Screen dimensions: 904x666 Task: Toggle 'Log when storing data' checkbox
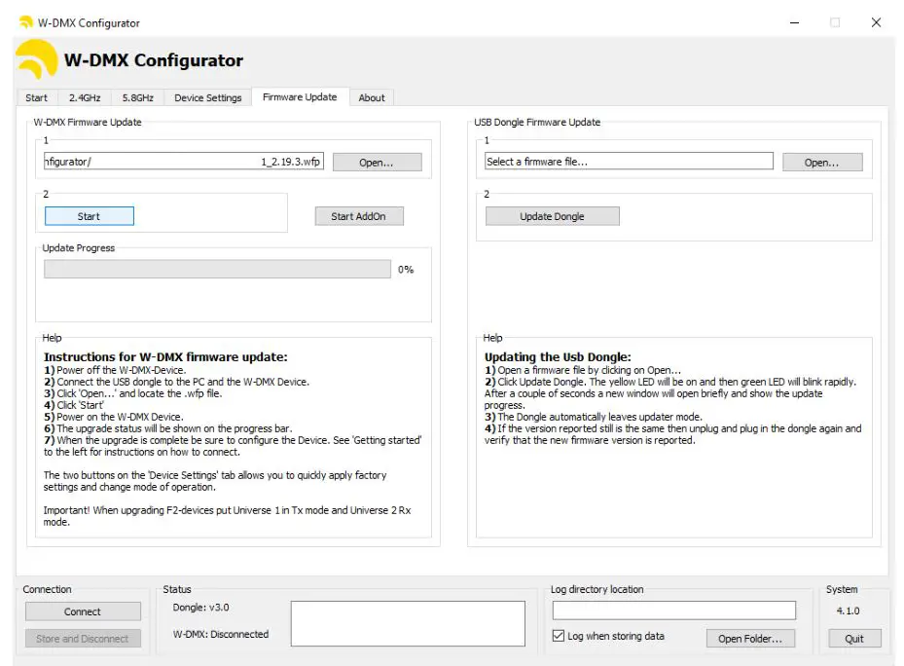(x=559, y=636)
